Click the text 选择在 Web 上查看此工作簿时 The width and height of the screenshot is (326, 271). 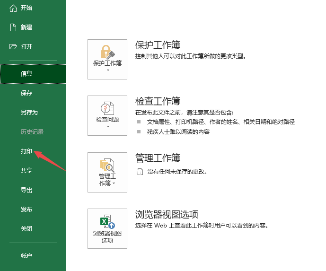[x=202, y=226]
